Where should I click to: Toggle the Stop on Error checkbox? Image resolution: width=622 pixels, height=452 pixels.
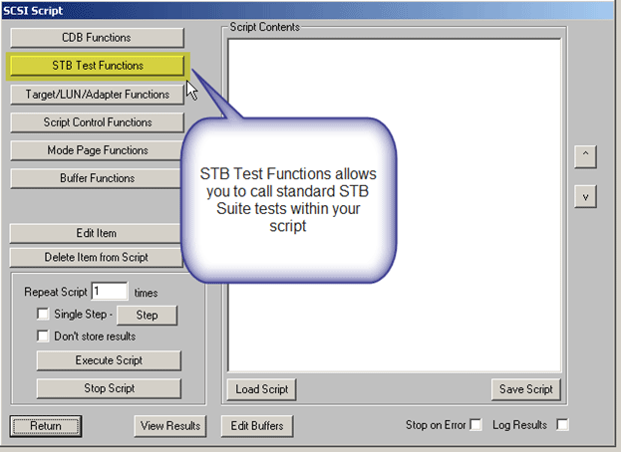click(x=475, y=425)
